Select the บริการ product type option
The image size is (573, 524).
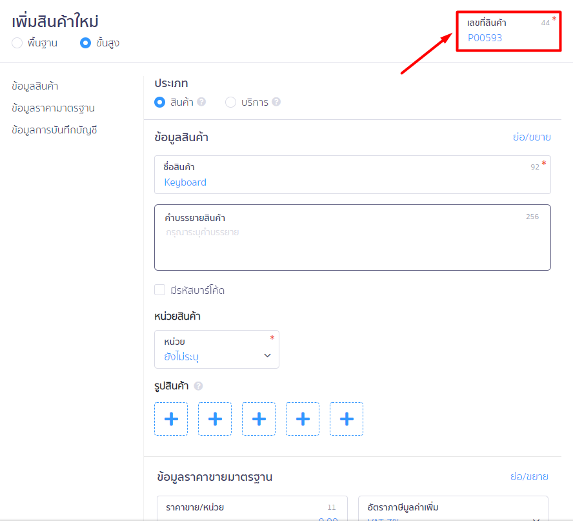click(230, 102)
